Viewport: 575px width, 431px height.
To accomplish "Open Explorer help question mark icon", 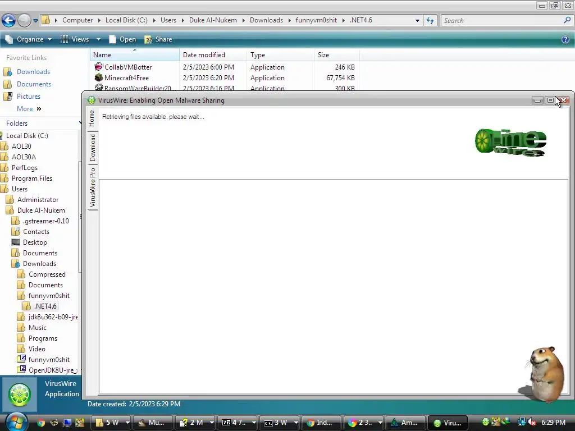I will click(x=565, y=39).
